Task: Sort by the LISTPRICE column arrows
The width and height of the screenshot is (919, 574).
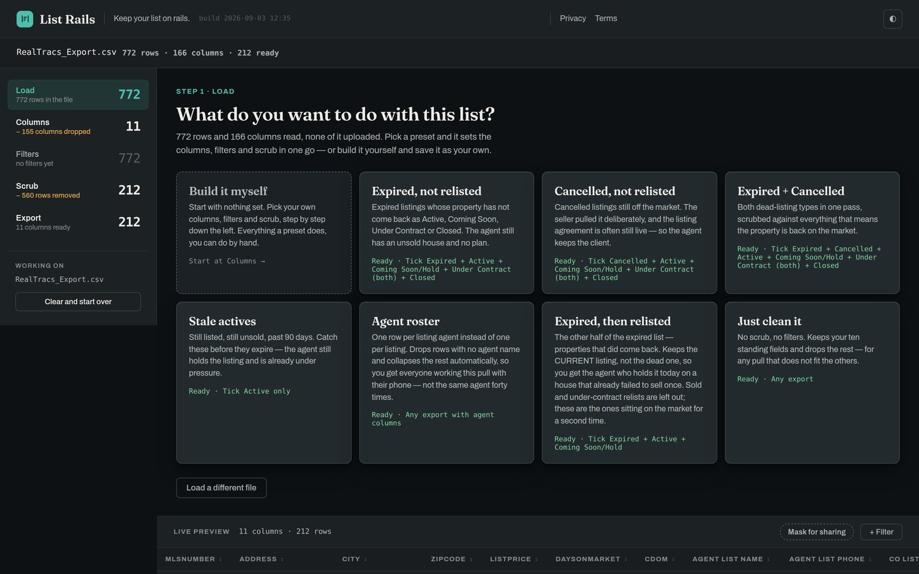Action: [x=537, y=559]
